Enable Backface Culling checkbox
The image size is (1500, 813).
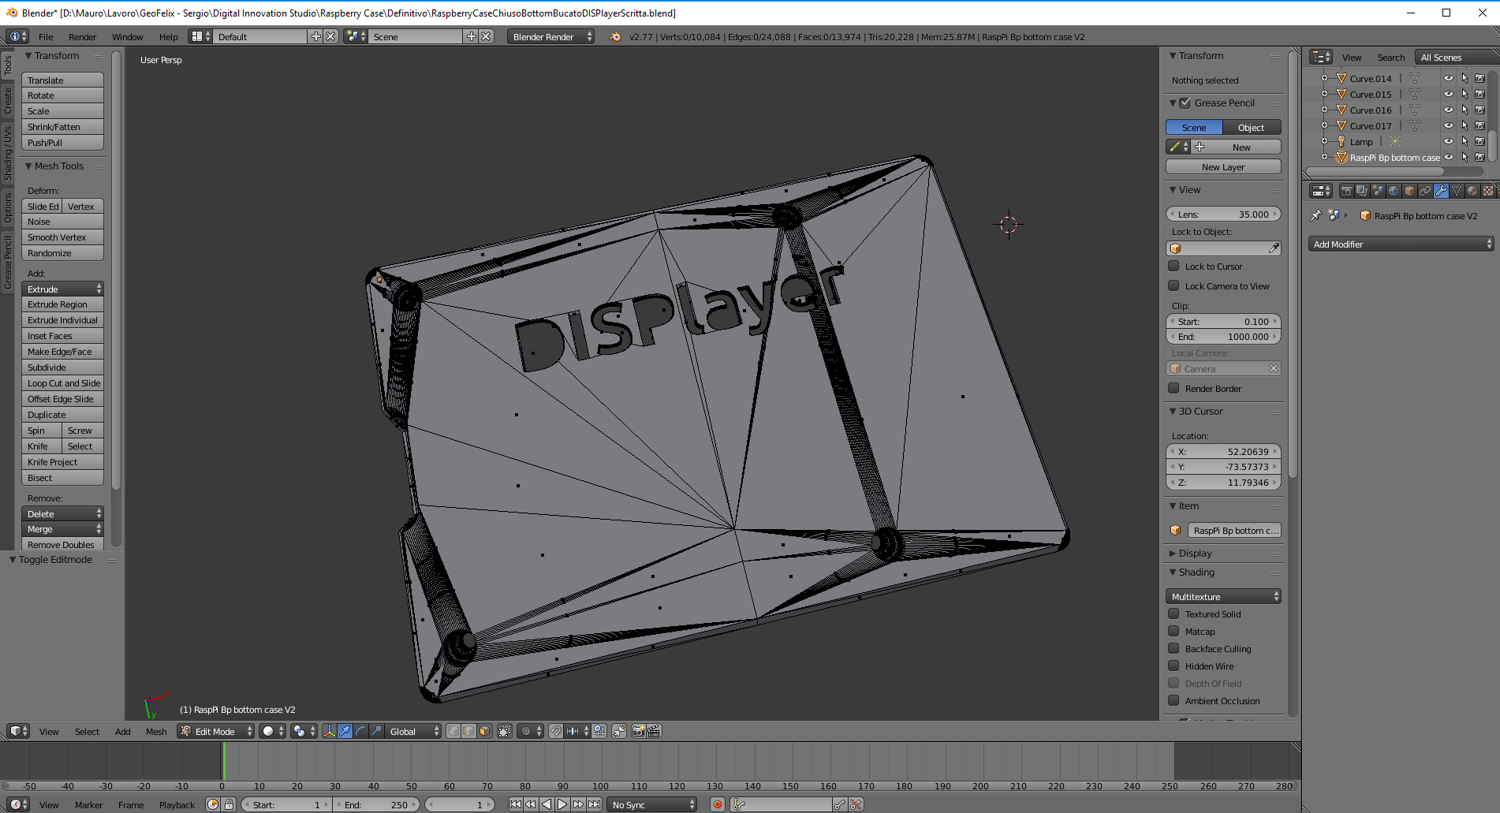[1174, 648]
